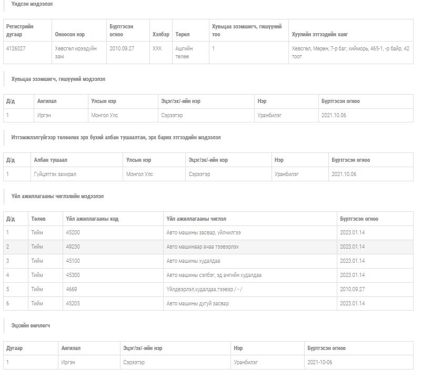Image resolution: width=422 pixels, height=370 pixels.
Task: Click the Төлөв column header
Action: (38, 219)
